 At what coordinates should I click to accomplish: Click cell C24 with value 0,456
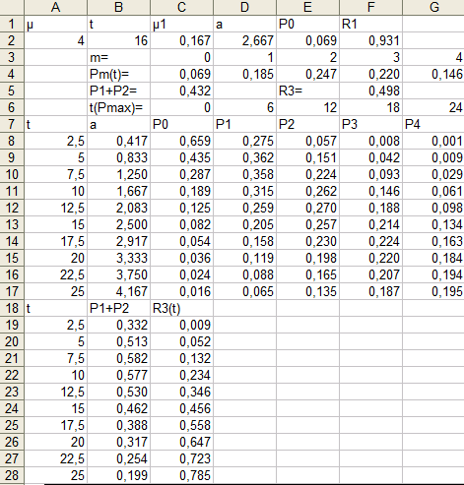coord(181,408)
